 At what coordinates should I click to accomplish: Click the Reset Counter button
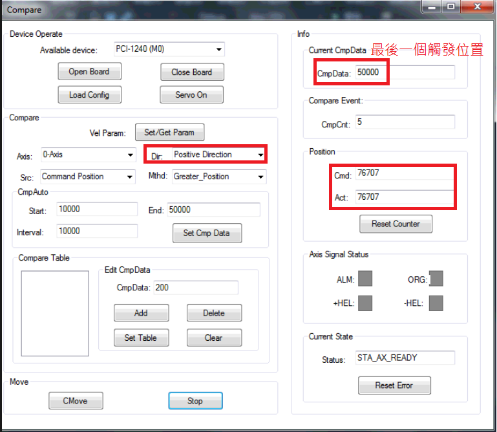(x=396, y=224)
